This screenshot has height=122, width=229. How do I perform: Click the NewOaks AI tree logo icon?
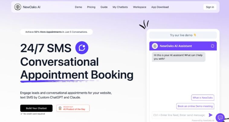[18, 7]
